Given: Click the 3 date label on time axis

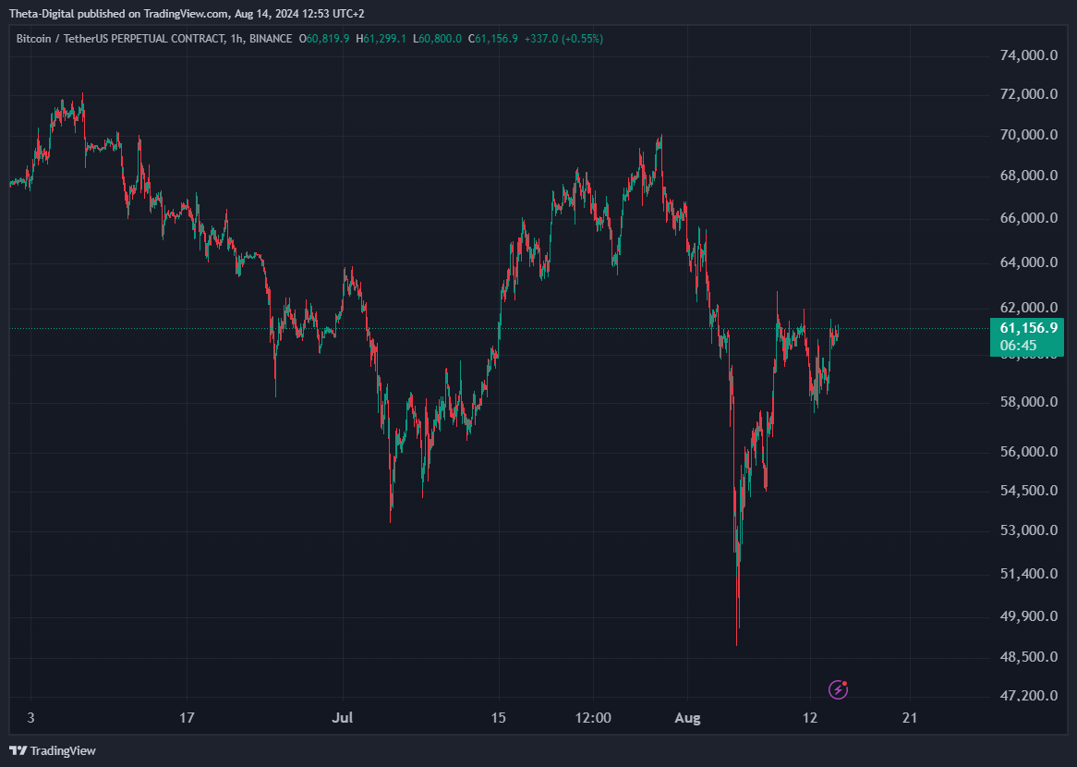Looking at the screenshot, I should [x=30, y=718].
